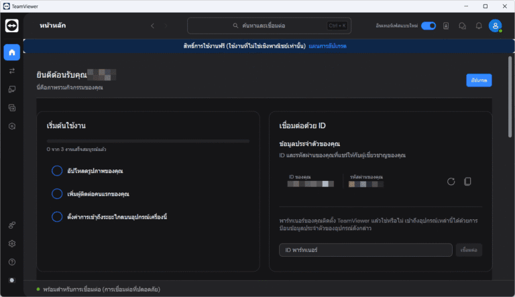515x297 pixels.
Task: Open the Sessions icon in the sidebar
Action: pos(12,108)
